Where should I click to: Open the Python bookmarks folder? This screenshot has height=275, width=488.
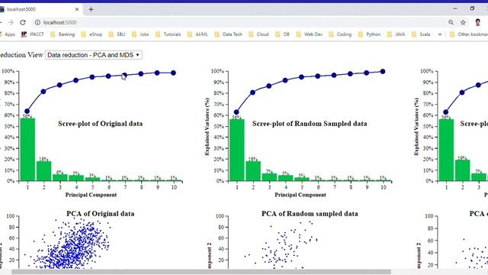tap(369, 34)
